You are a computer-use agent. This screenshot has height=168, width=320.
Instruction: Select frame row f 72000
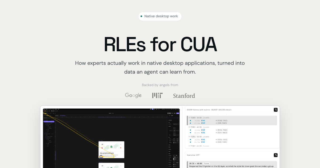232,121
